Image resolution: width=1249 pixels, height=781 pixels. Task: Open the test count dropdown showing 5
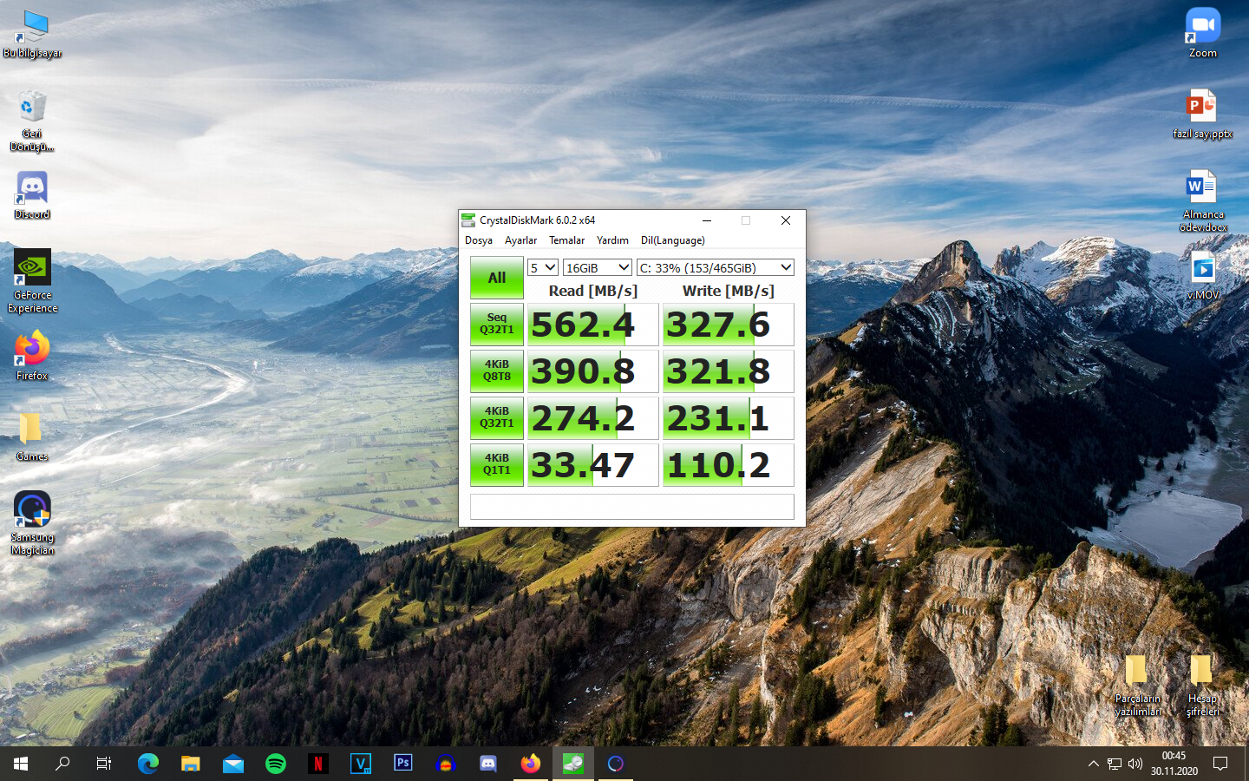pyautogui.click(x=543, y=267)
